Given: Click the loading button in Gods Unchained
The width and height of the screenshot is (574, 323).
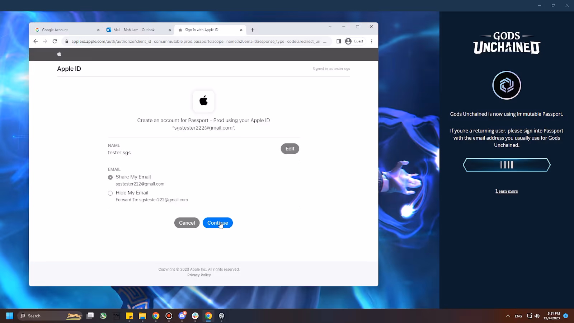Looking at the screenshot, I should 507,165.
